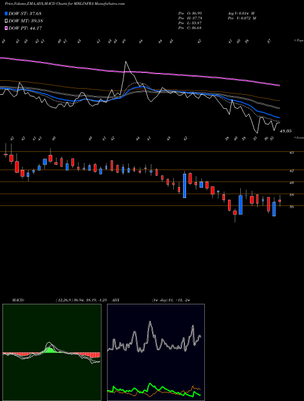
Task: Click the 40 price axis label
Action: point(291,183)
